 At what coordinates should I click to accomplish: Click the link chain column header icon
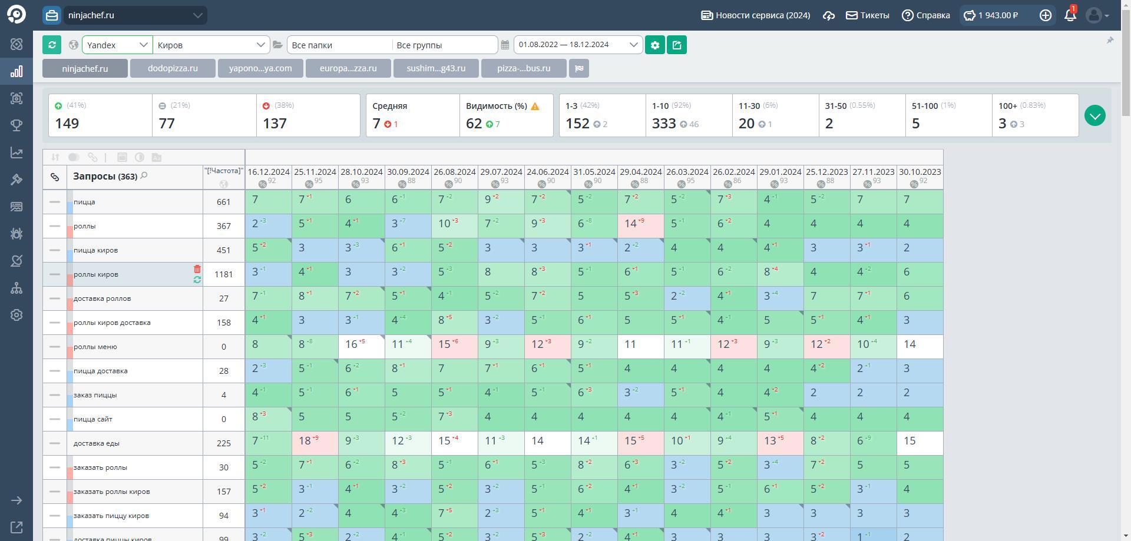click(x=55, y=177)
